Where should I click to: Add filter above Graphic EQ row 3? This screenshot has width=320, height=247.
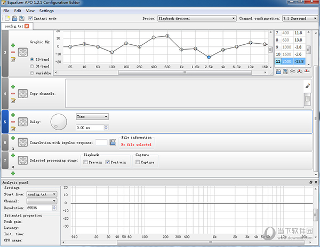pos(13,45)
